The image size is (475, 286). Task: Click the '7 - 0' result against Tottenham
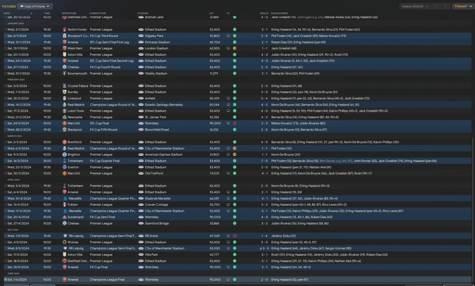pyautogui.click(x=264, y=161)
